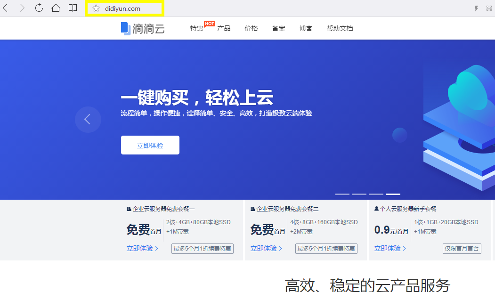The width and height of the screenshot is (495, 292).
Task: Click the lightning bolt icon
Action: [x=476, y=8]
